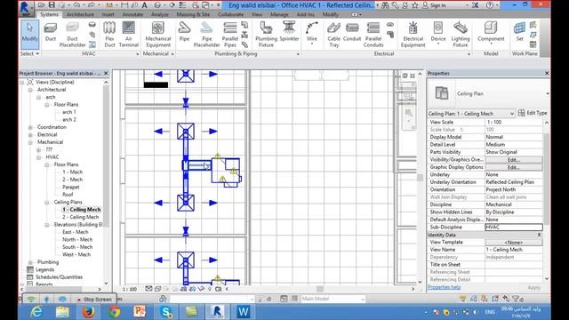569x320 pixels.
Task: Select the Parallel Conduits tool
Action: (373, 35)
